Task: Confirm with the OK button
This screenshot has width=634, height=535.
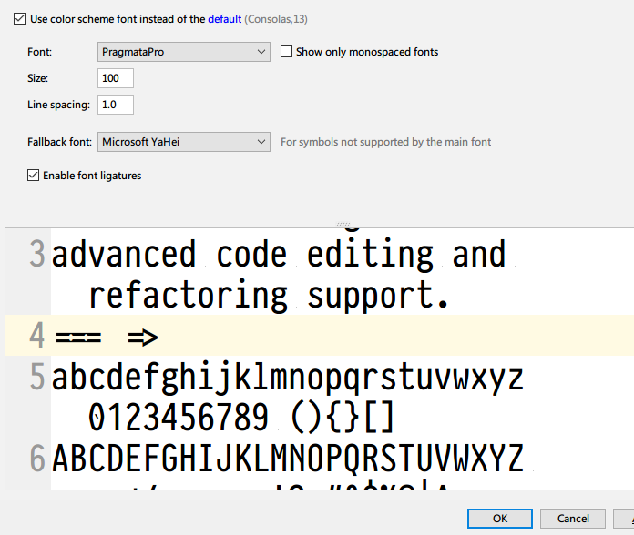Action: pos(500,519)
